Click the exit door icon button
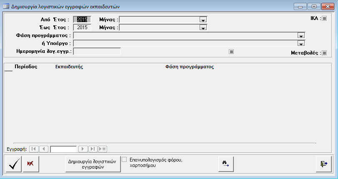338x179 pixels. pyautogui.click(x=323, y=164)
